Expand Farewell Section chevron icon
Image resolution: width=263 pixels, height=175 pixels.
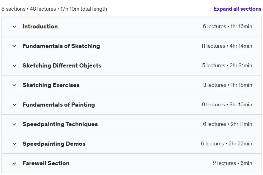point(15,163)
